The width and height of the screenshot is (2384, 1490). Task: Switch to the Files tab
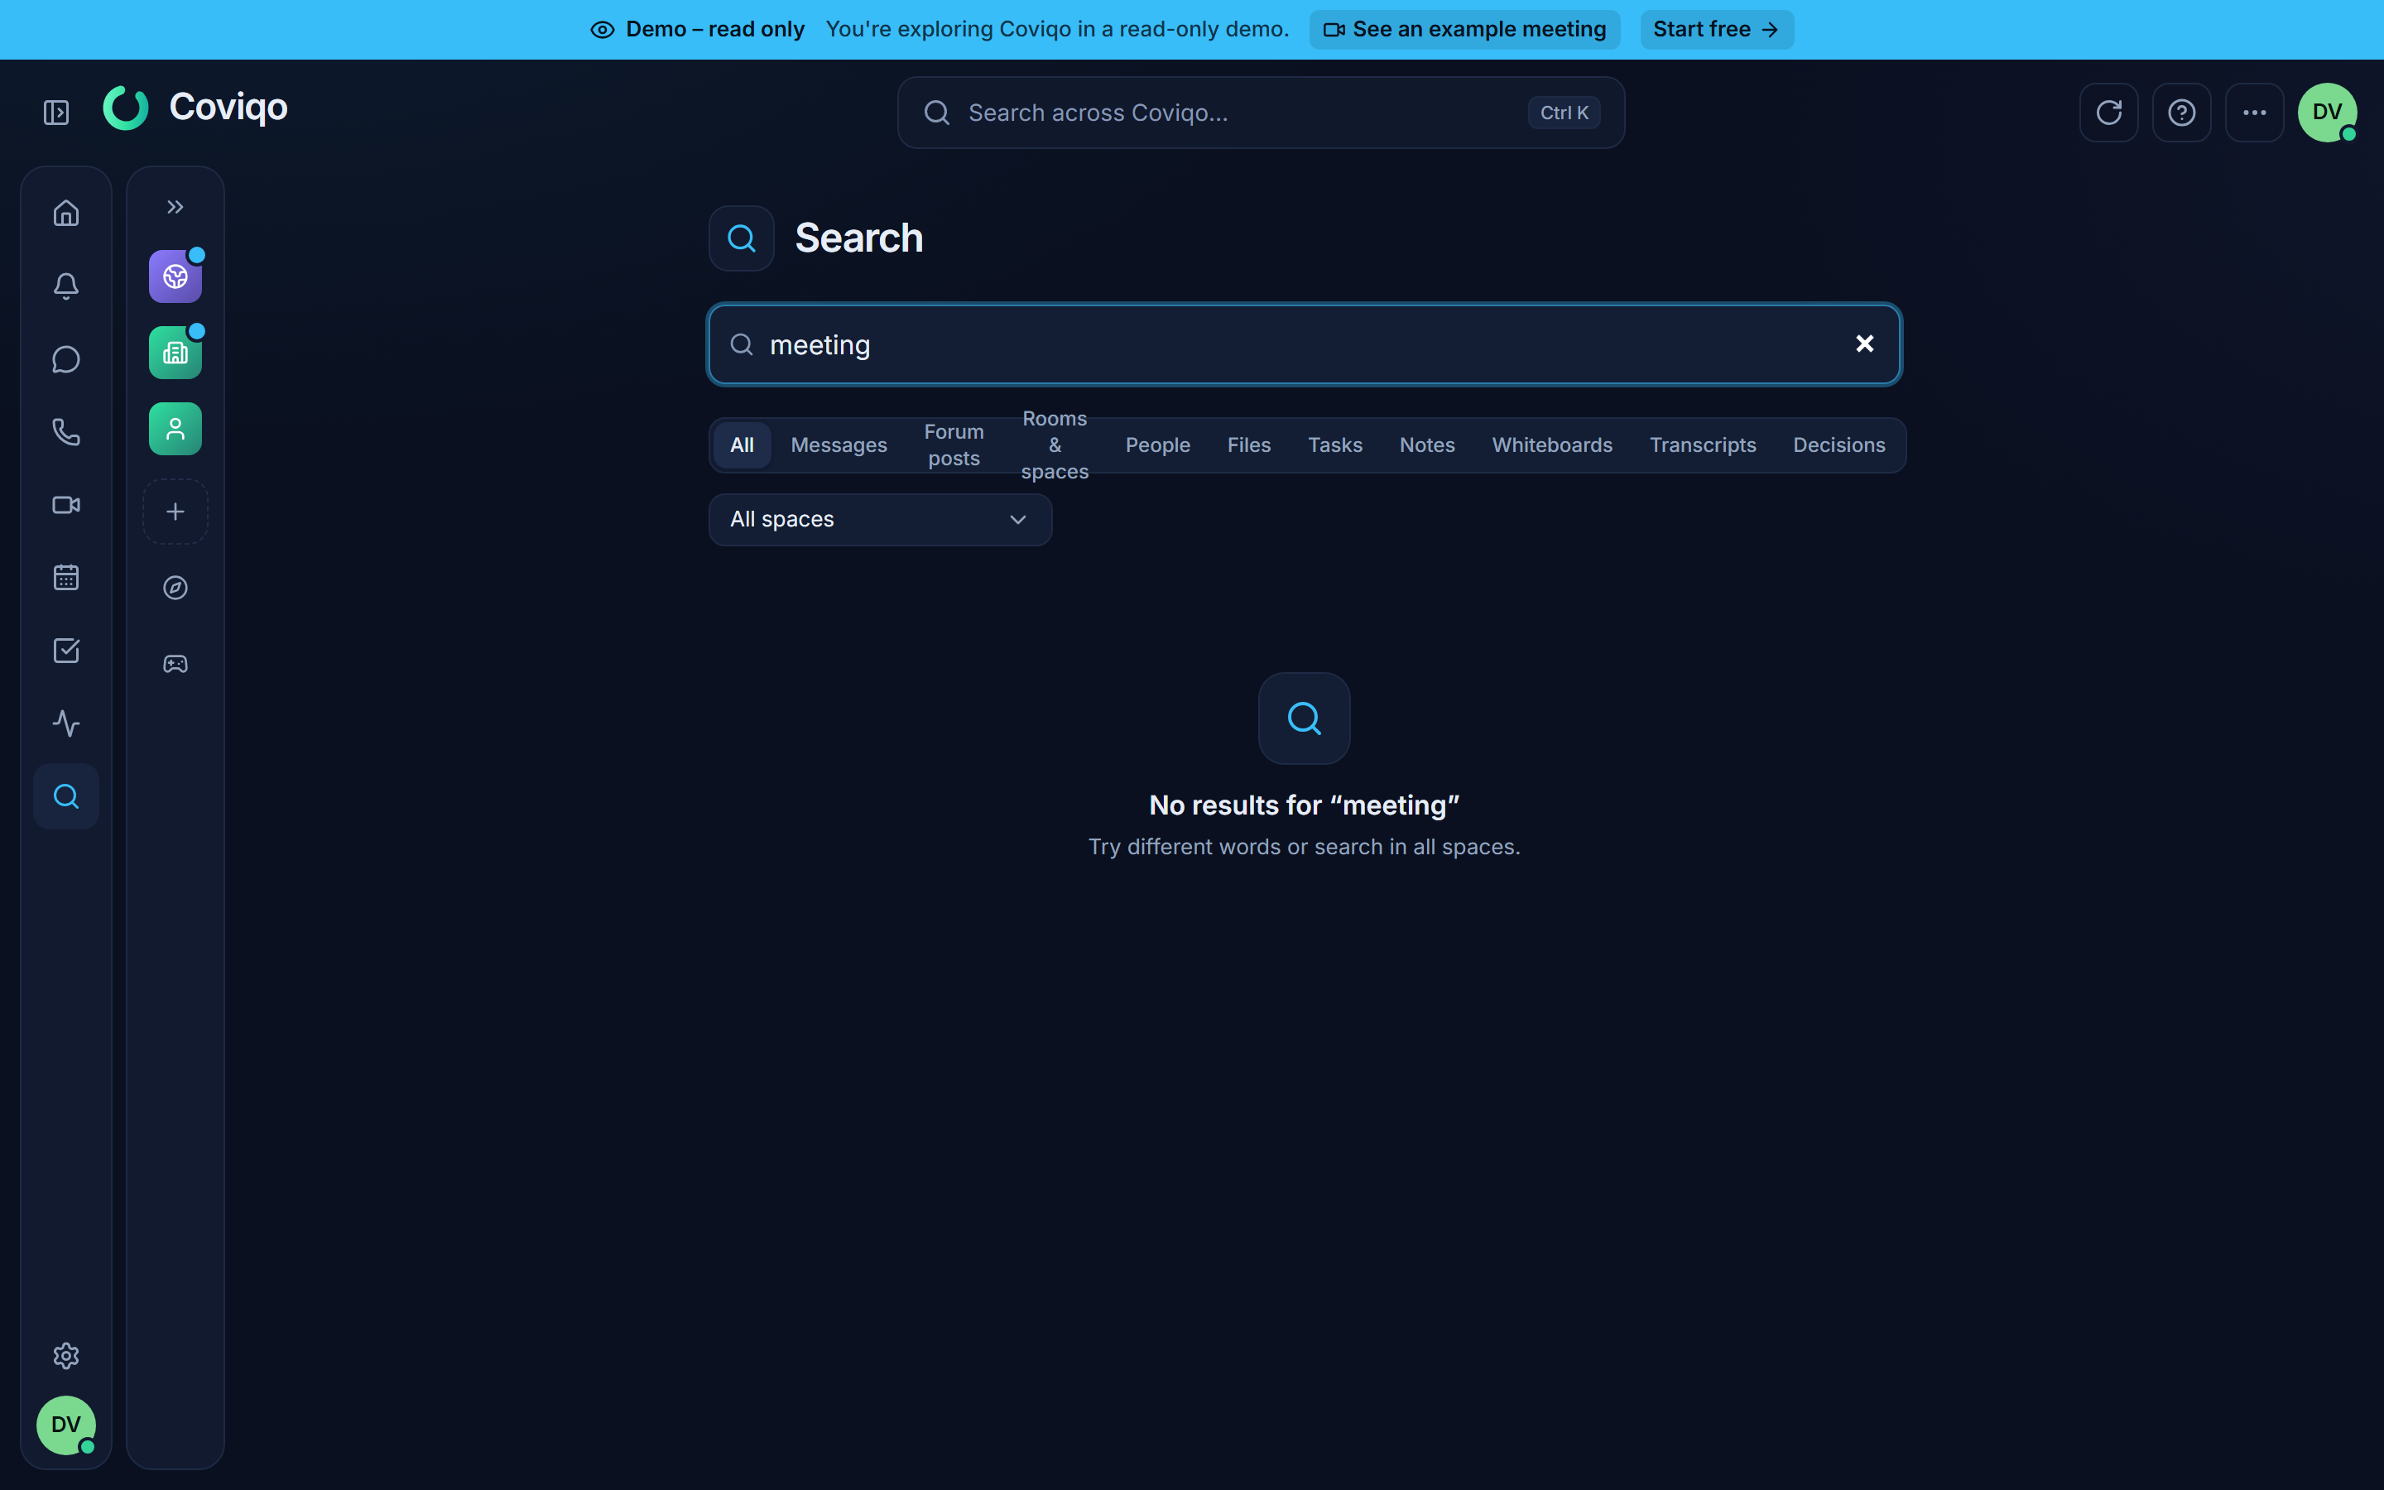pyautogui.click(x=1249, y=445)
